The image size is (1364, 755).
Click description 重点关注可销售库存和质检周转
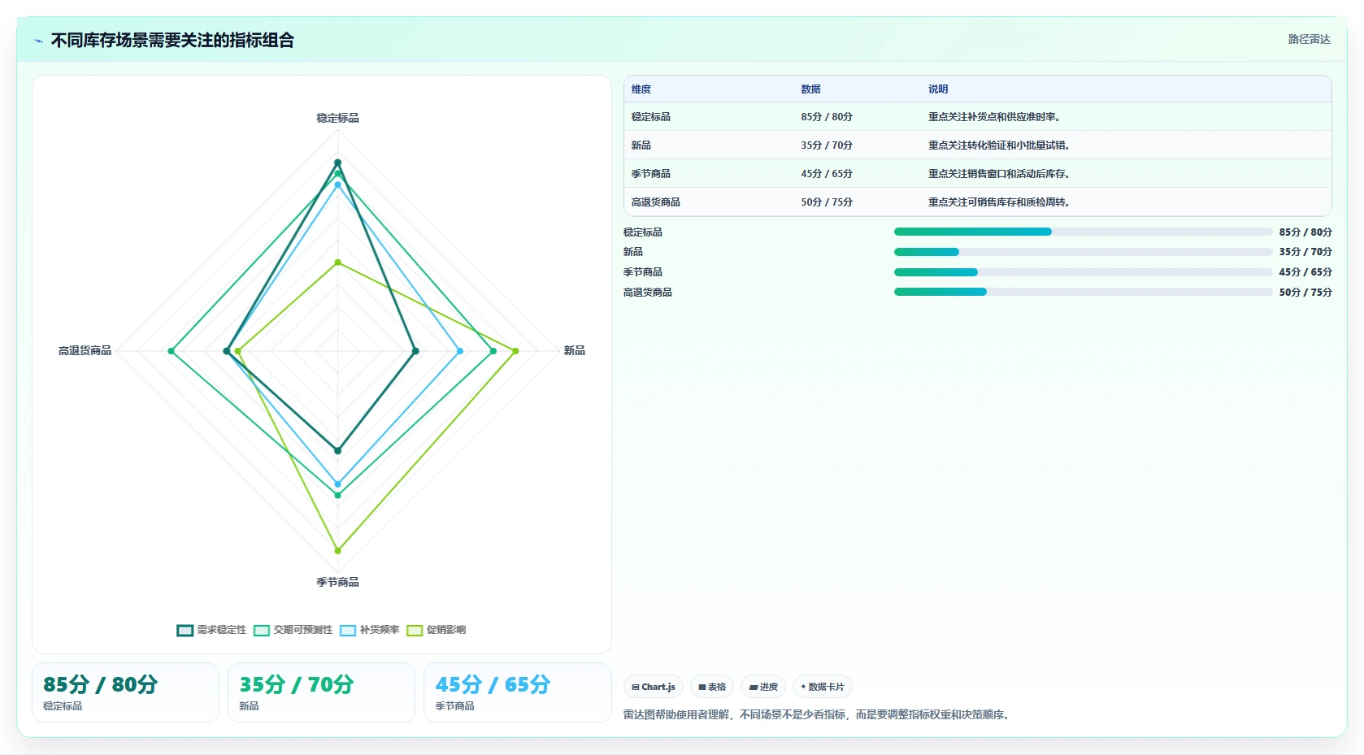pos(999,202)
